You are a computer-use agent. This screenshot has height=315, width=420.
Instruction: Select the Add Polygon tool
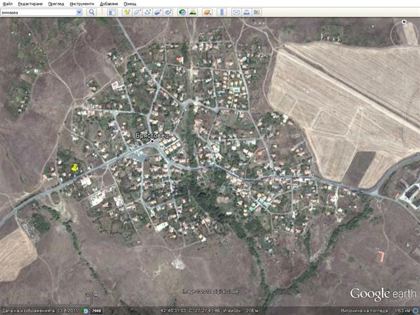[x=137, y=12]
